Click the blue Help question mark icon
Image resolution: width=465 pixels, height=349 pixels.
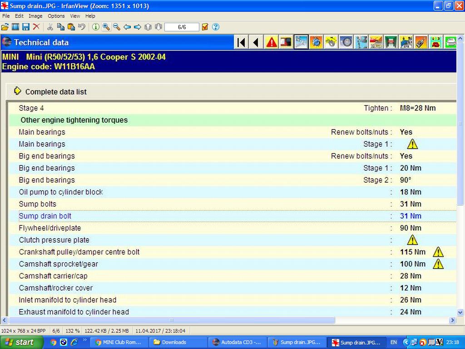click(216, 27)
